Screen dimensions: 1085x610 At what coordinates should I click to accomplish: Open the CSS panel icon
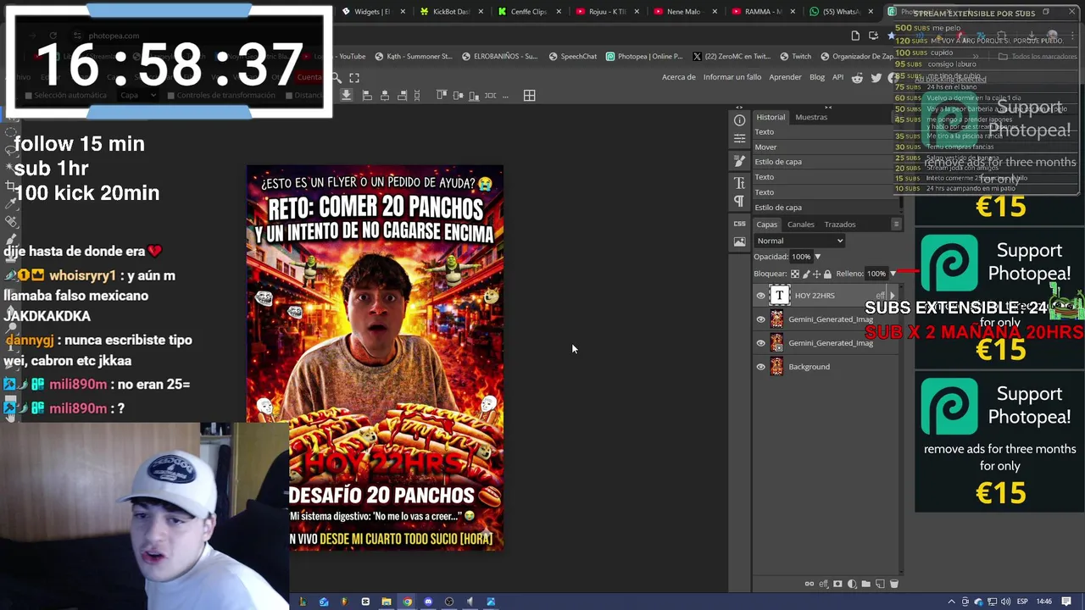tap(739, 224)
